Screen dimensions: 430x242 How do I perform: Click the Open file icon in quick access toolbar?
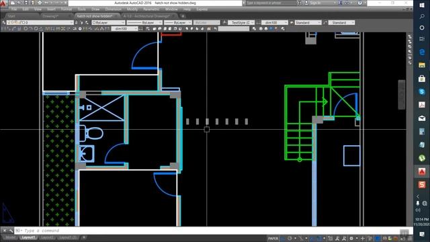tap(19, 3)
